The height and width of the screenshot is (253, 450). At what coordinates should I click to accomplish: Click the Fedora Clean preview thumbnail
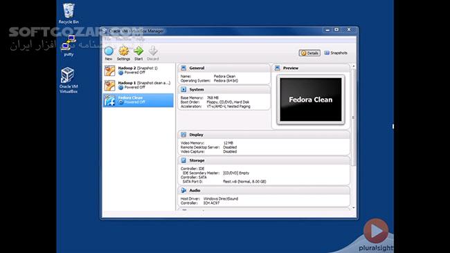(x=311, y=100)
